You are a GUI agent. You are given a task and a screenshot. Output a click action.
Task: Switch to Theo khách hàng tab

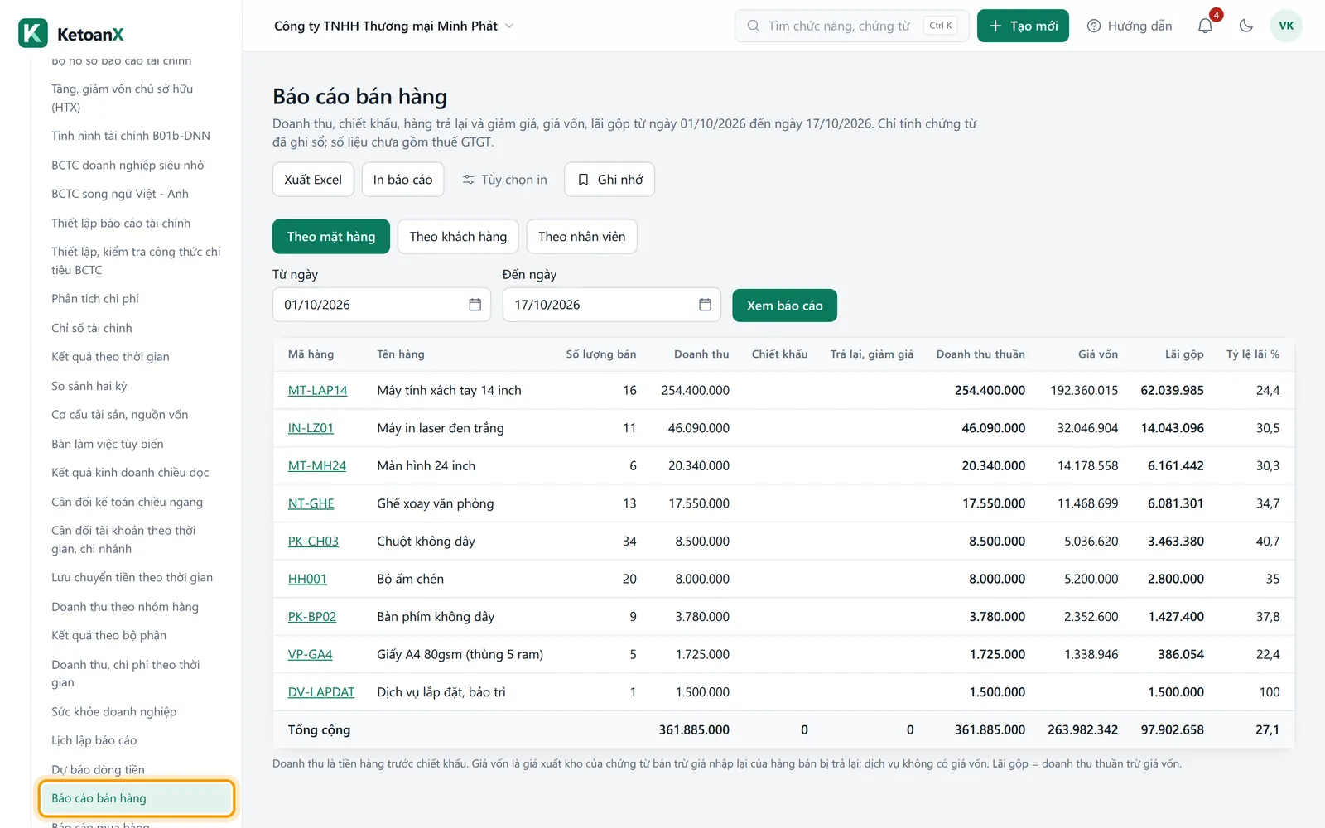[x=458, y=237]
